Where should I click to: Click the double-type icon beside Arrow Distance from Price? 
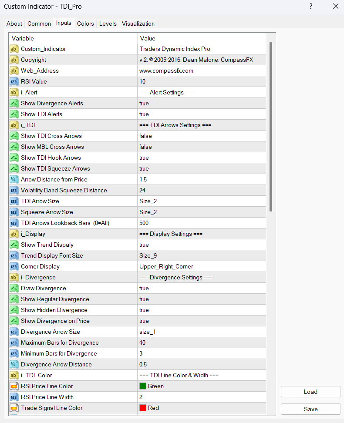pyautogui.click(x=14, y=179)
